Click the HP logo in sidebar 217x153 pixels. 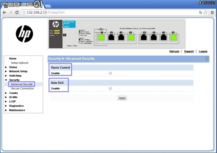(x=24, y=34)
